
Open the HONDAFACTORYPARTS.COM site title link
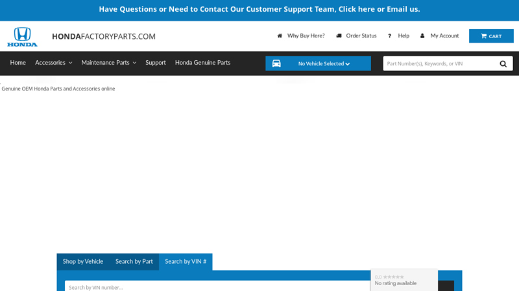point(104,36)
